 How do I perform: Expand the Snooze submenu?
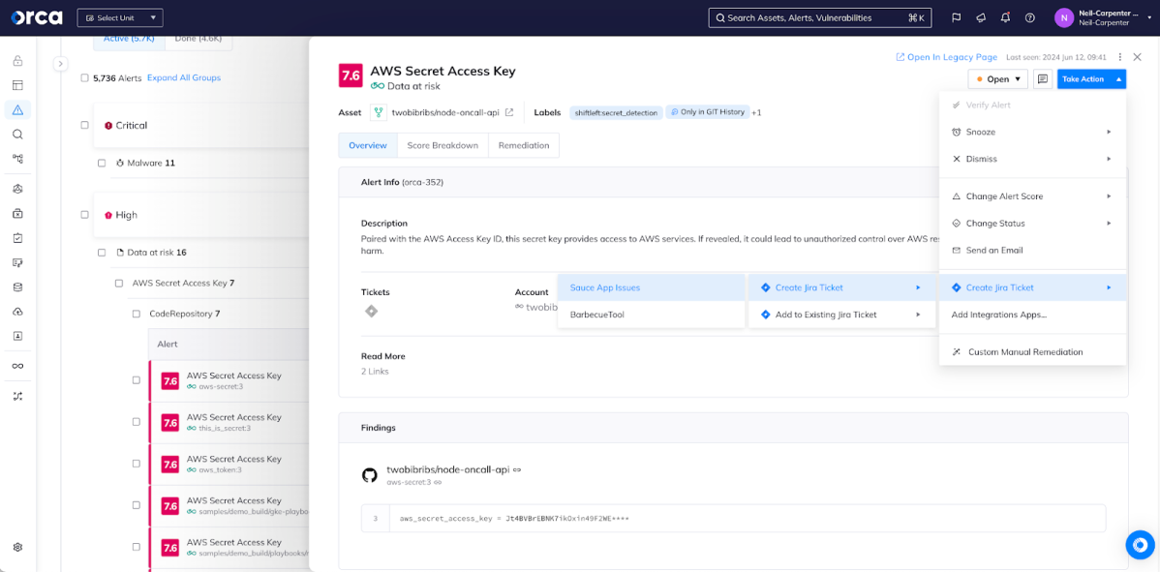coord(1031,132)
